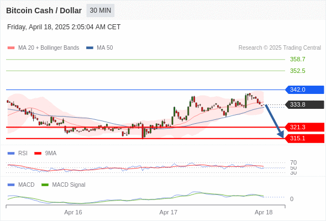Click the 315.1 red support tag
326x221 pixels.
(x=304, y=139)
